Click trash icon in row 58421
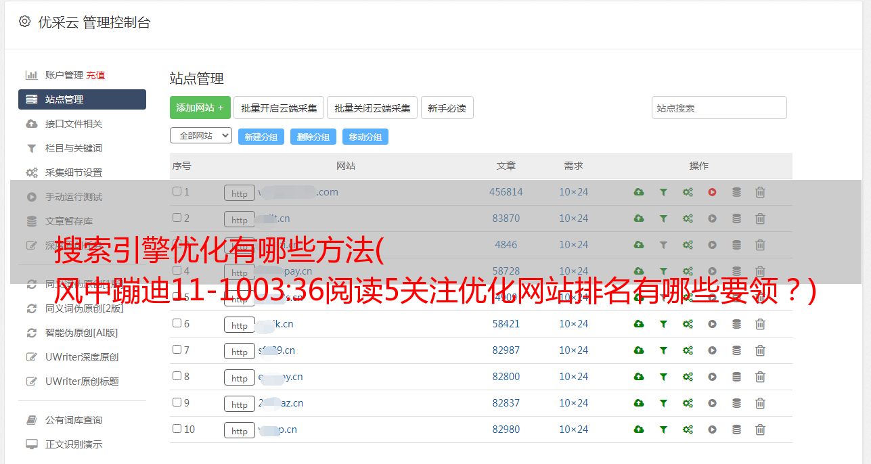 760,324
